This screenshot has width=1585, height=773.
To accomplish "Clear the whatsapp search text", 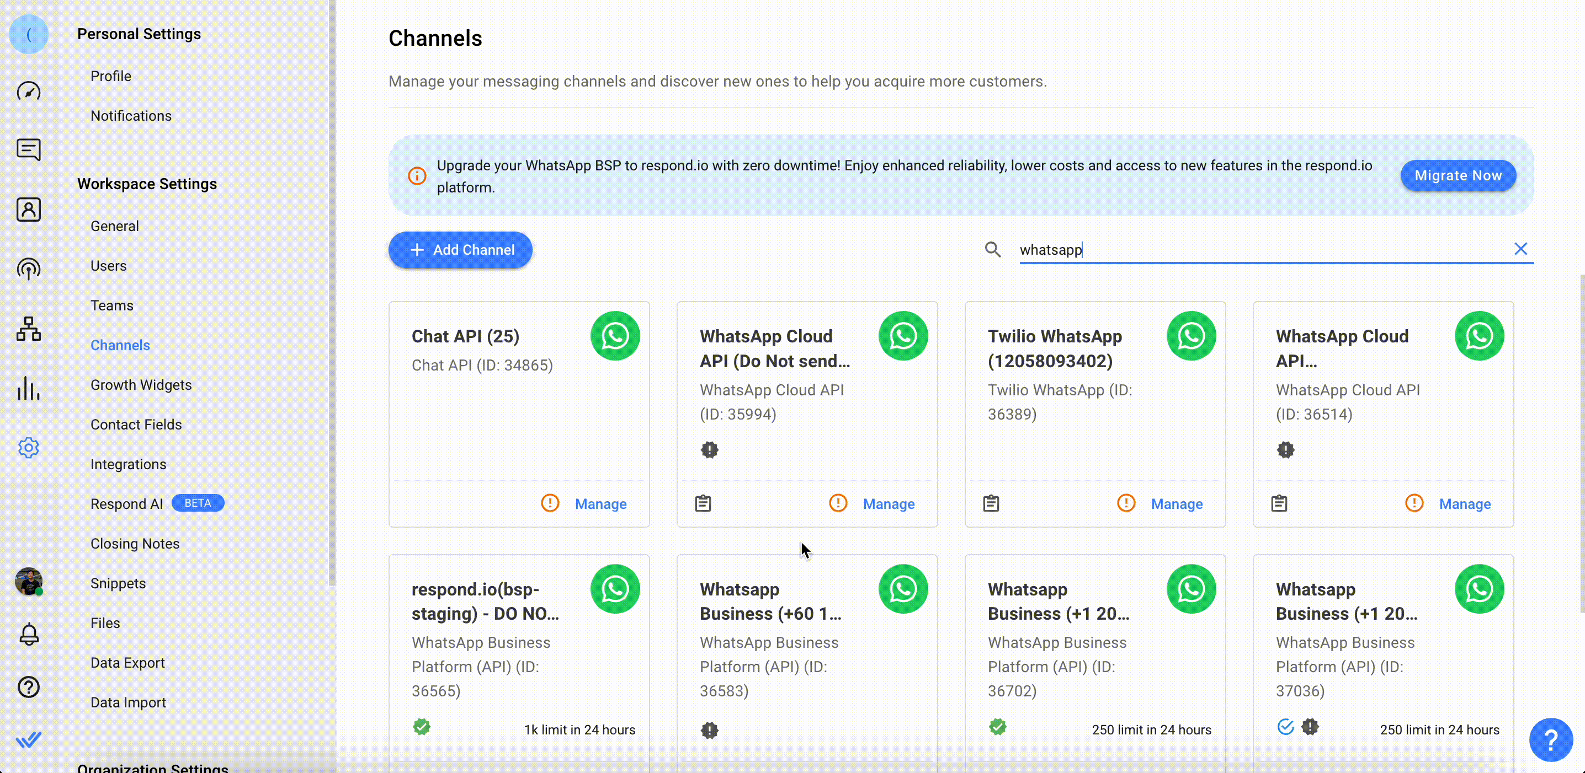I will [x=1520, y=249].
